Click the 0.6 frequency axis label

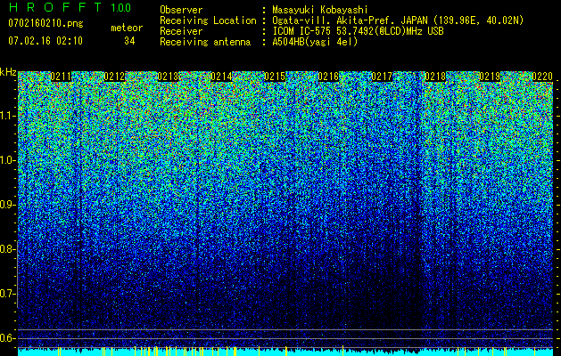click(7, 338)
